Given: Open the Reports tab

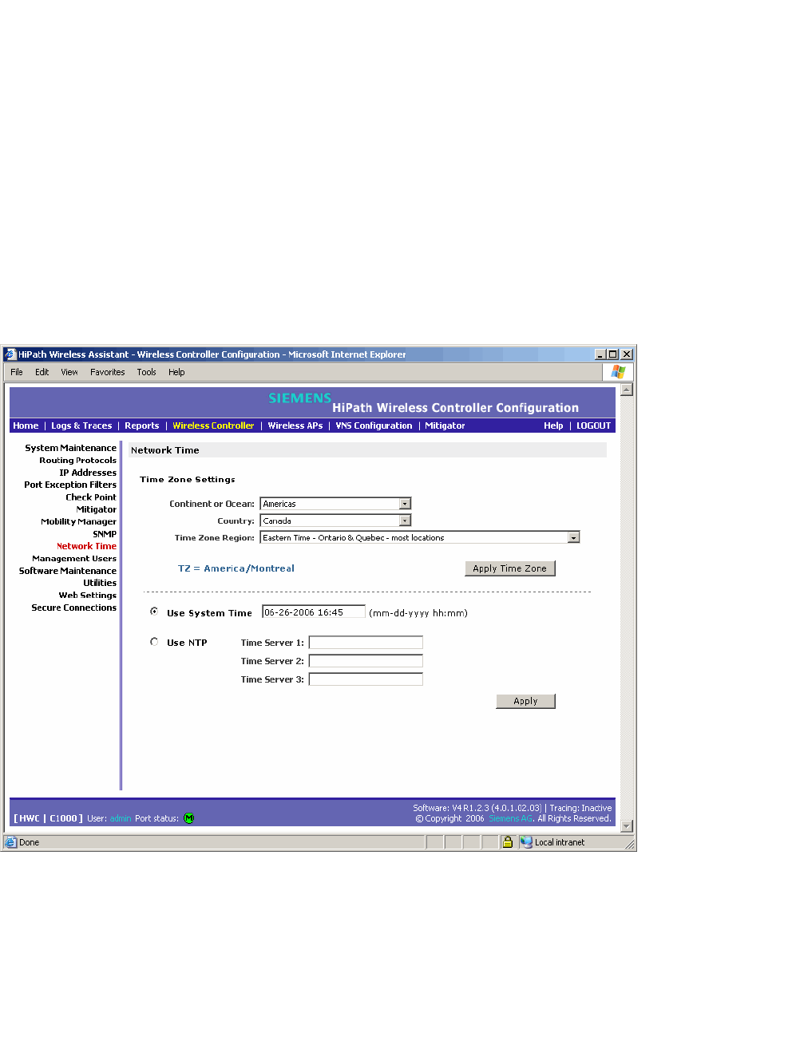Looking at the screenshot, I should pos(142,426).
